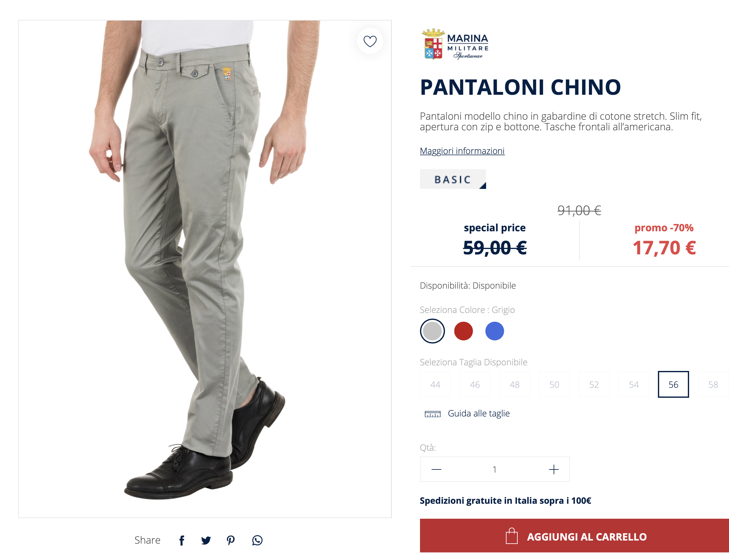The width and height of the screenshot is (729, 553).
Task: Increase quantity with plus icon
Action: point(554,469)
